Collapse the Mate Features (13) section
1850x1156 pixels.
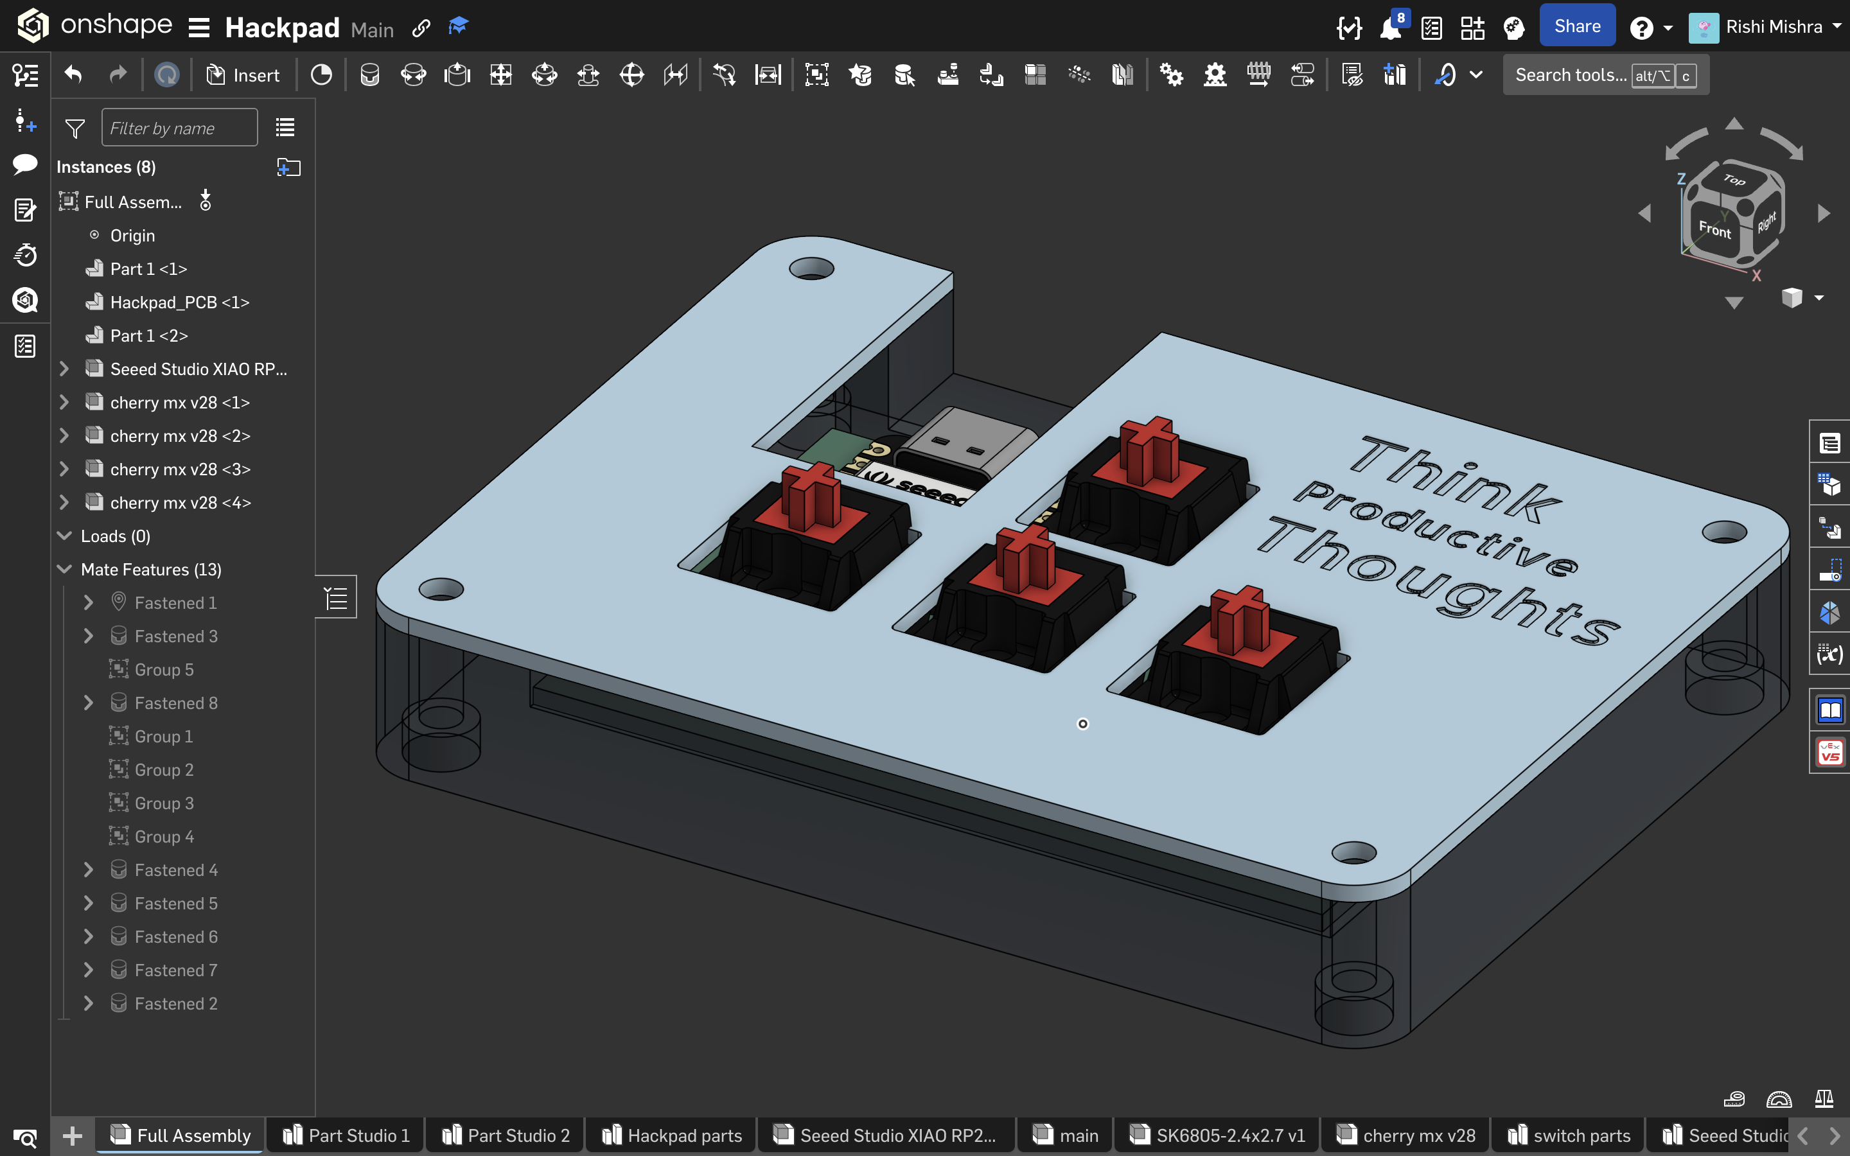point(64,569)
